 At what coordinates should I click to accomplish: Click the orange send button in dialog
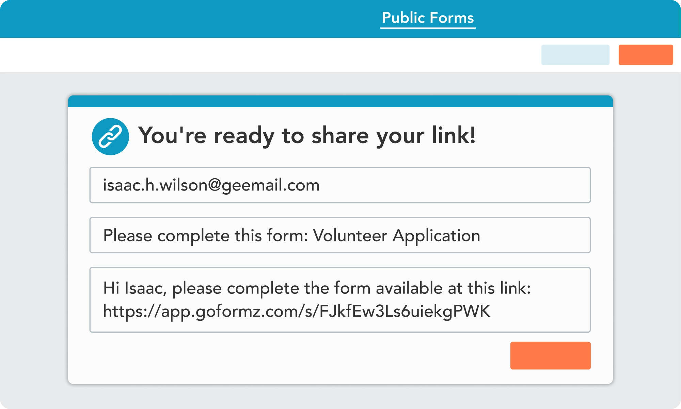(x=550, y=355)
